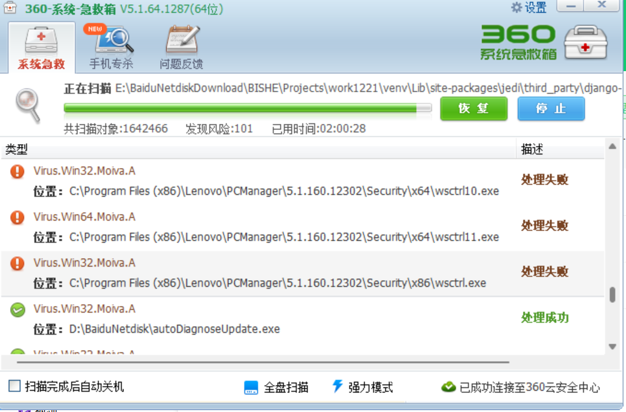Close the 360 系统急救箱 window
Image resolution: width=626 pixels, height=412 pixels.
[x=601, y=6]
